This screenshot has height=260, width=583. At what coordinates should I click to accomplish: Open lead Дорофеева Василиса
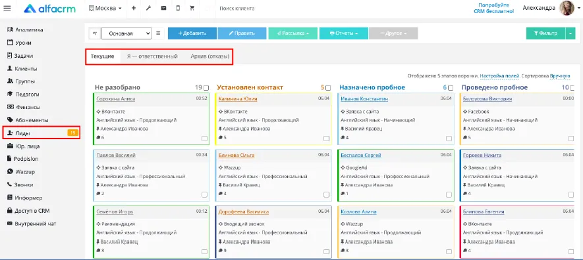click(x=244, y=212)
